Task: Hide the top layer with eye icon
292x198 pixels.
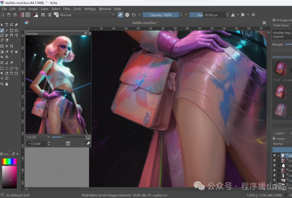Action: point(274,155)
